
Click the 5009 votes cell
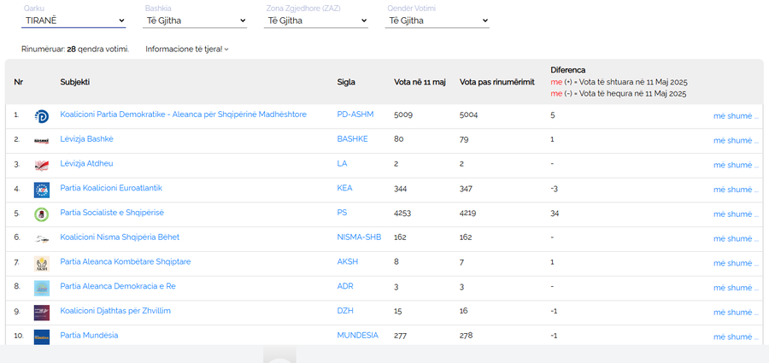click(x=403, y=114)
